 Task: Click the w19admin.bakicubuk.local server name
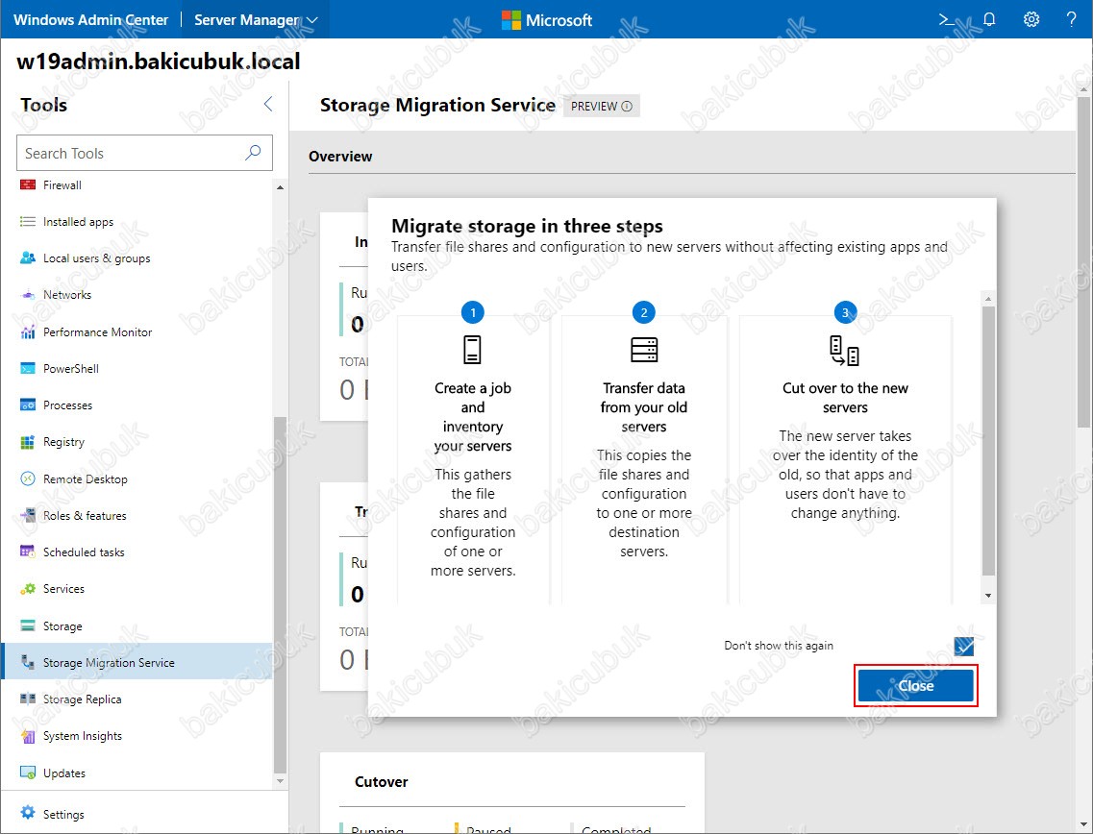pyautogui.click(x=159, y=61)
